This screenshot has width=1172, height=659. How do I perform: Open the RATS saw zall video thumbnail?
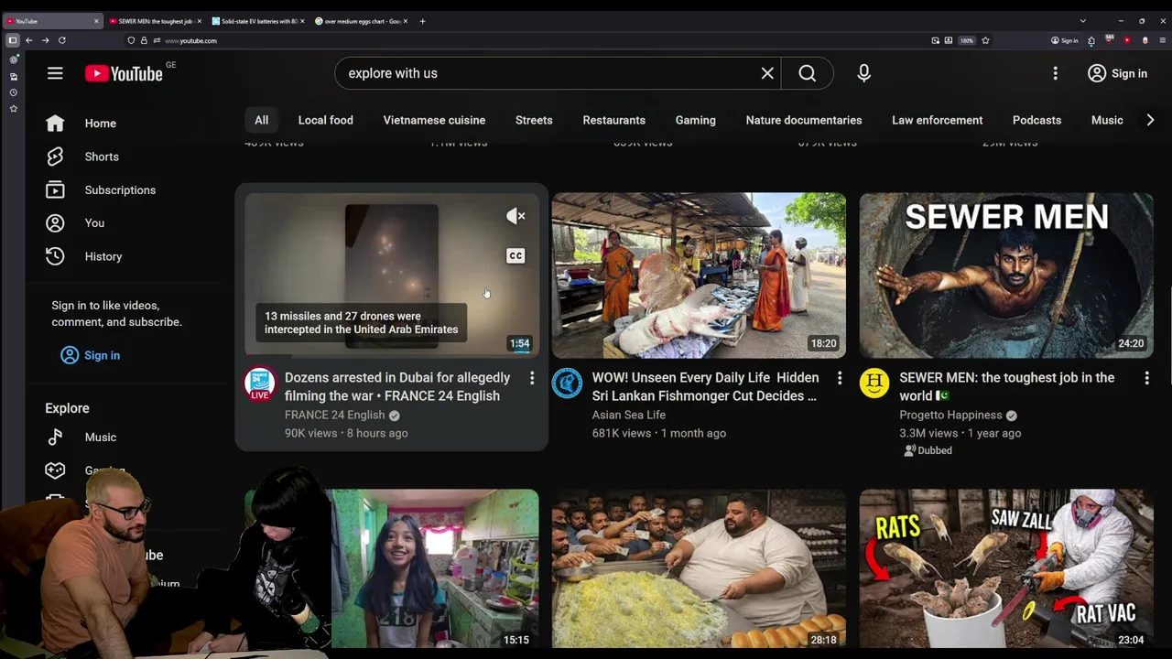point(1006,568)
